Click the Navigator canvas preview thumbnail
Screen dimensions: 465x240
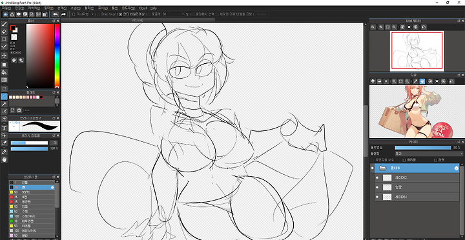coord(417,51)
